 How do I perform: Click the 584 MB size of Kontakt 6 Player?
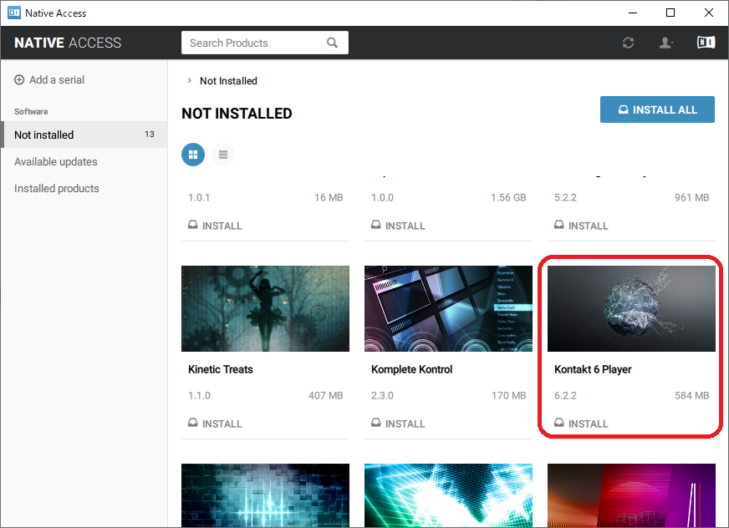tap(692, 395)
